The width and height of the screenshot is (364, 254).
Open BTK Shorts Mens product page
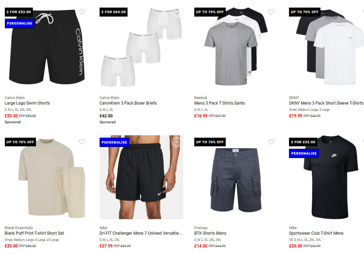(x=210, y=233)
